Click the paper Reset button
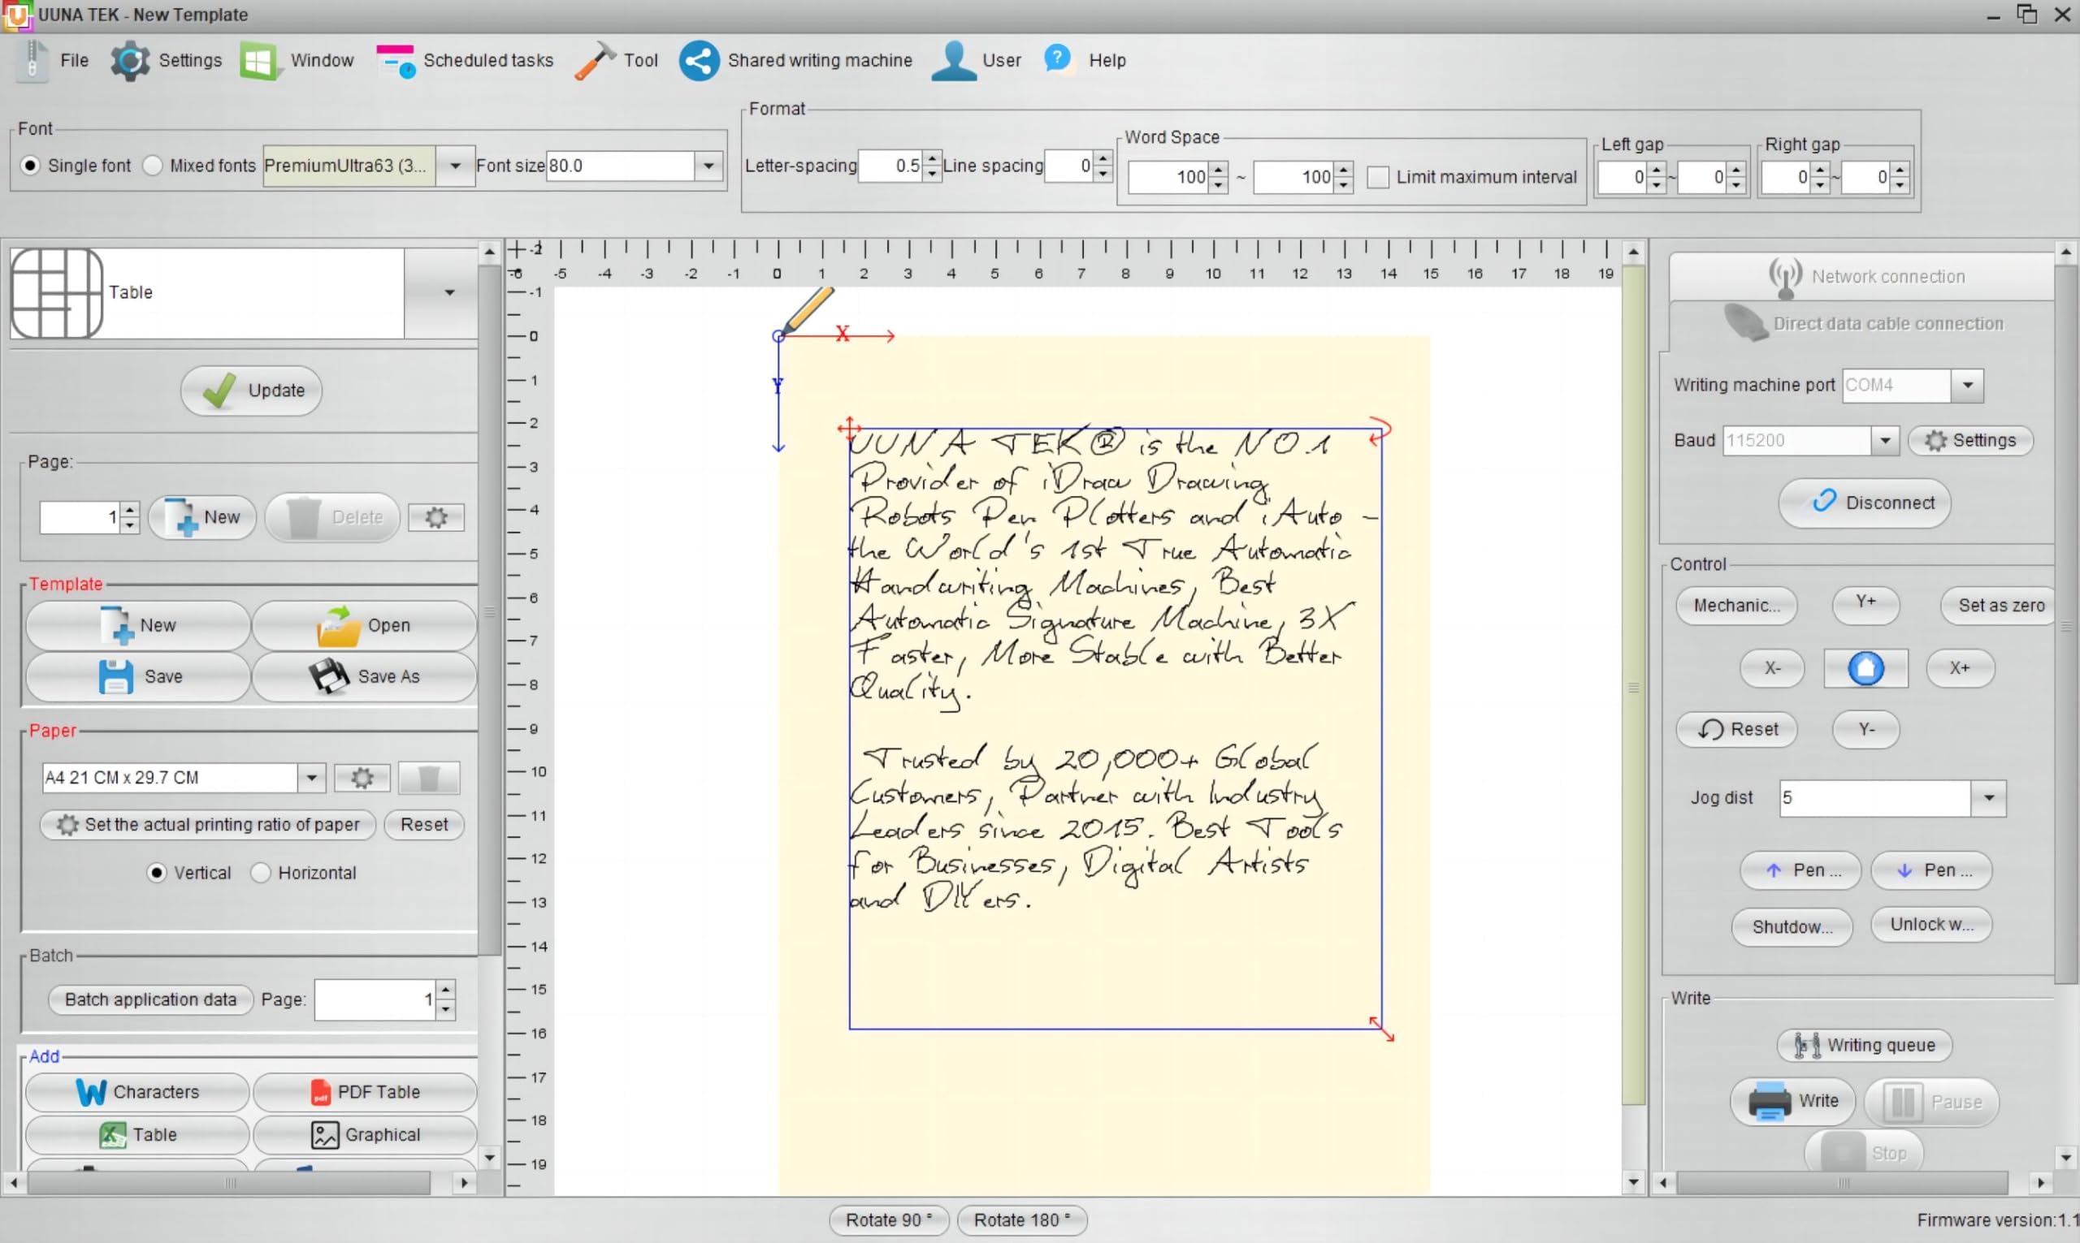 coord(424,824)
